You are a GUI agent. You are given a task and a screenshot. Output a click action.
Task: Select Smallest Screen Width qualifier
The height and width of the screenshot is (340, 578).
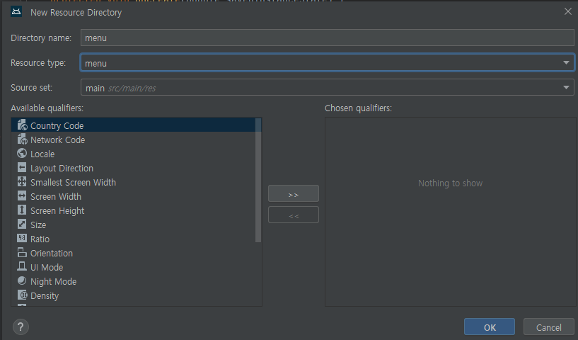(x=134, y=182)
